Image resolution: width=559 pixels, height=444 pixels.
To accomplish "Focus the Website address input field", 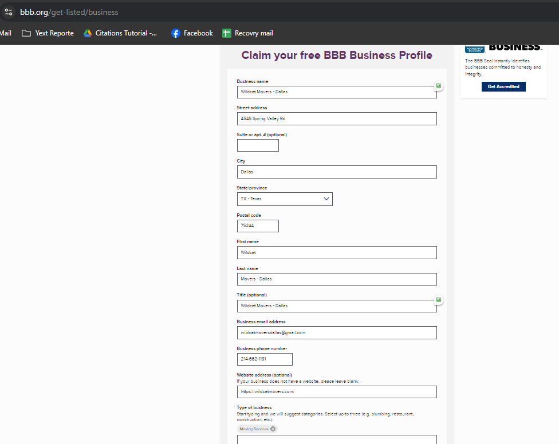I will (x=337, y=392).
